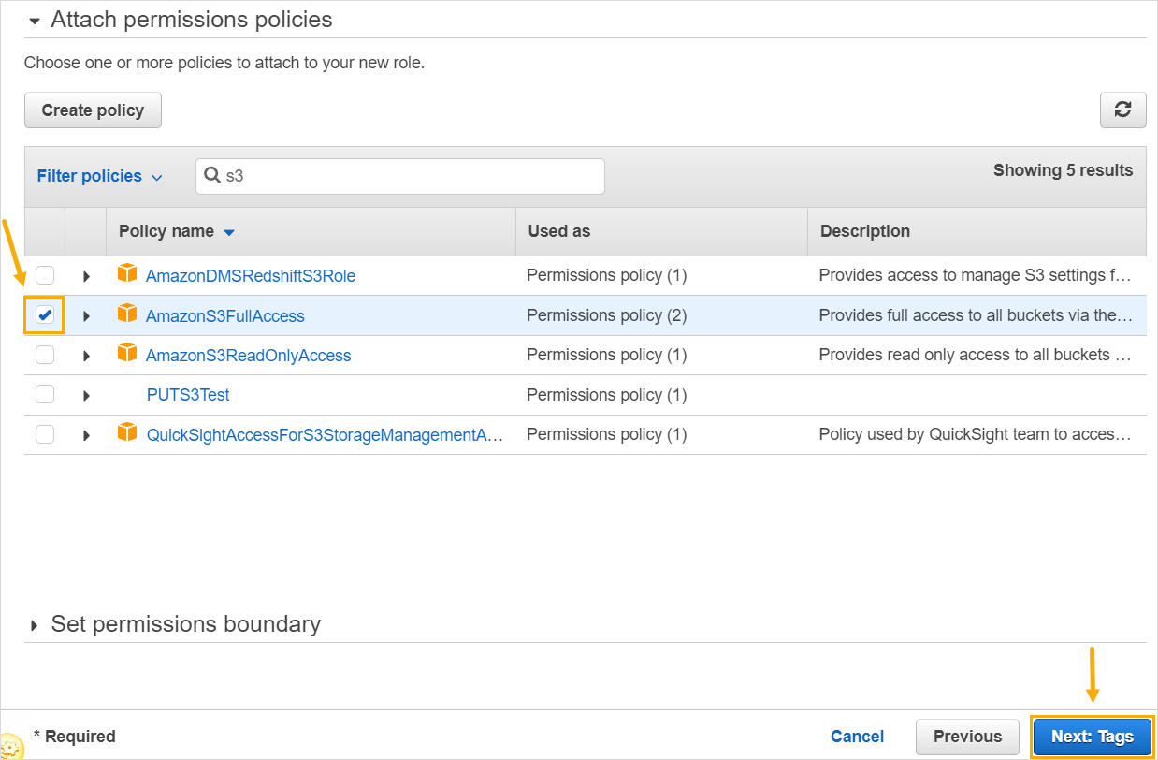
Task: Click the orange policy icon for AmazonS3ReadOnlyAccess
Action: click(x=127, y=354)
